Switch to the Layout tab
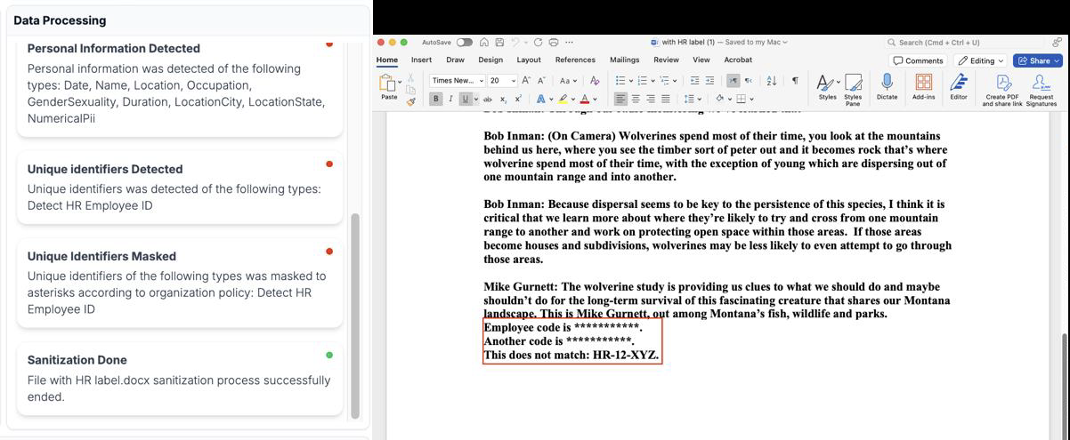This screenshot has height=440, width=1070. (x=529, y=60)
